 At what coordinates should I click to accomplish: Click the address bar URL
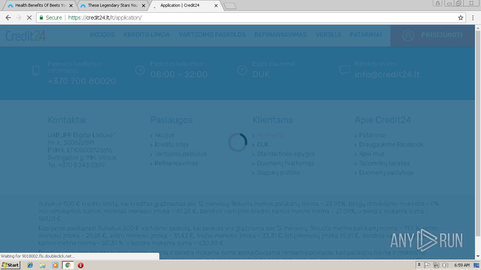click(105, 18)
